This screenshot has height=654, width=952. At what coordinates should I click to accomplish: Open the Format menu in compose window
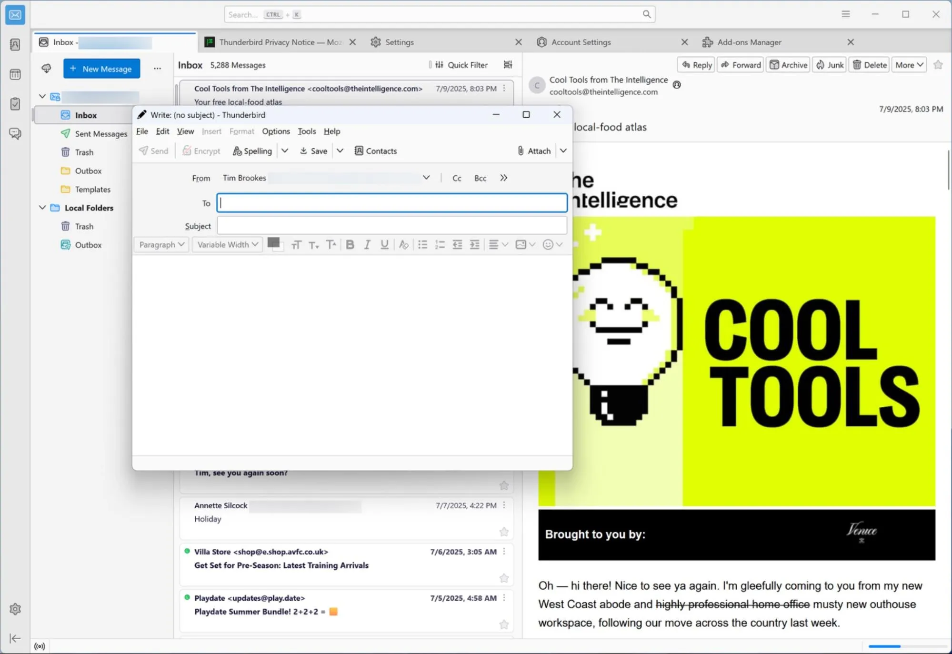tap(241, 131)
